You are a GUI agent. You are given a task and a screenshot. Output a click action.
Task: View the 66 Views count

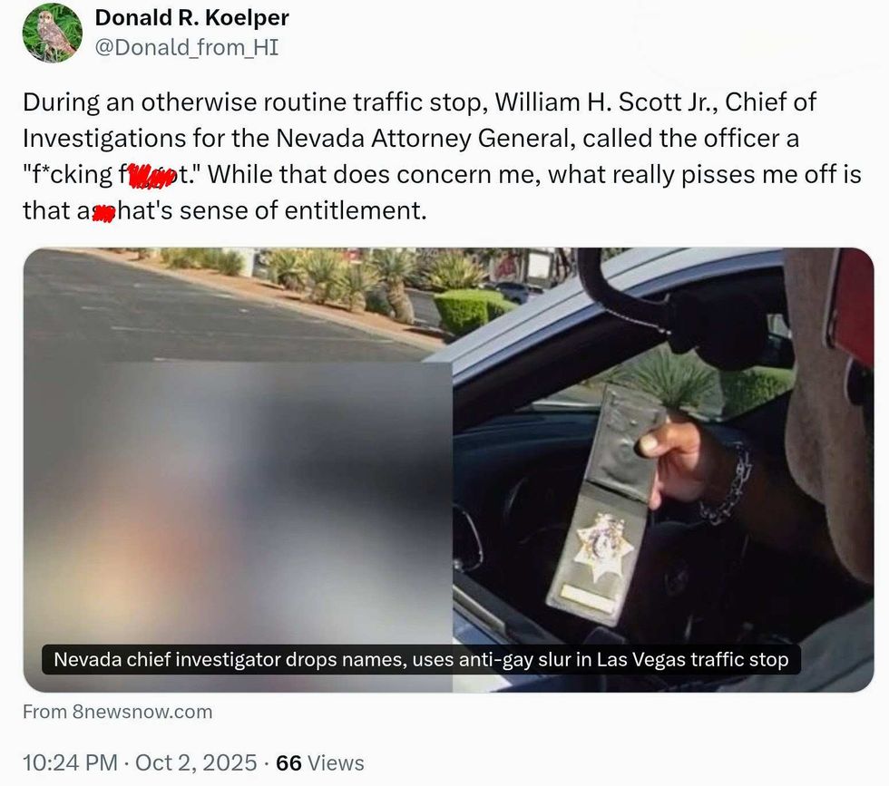click(319, 762)
